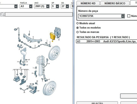Screen dimensions: 137x104
Task: Expand the Número da peça combo box
Action: [x=123, y=16]
